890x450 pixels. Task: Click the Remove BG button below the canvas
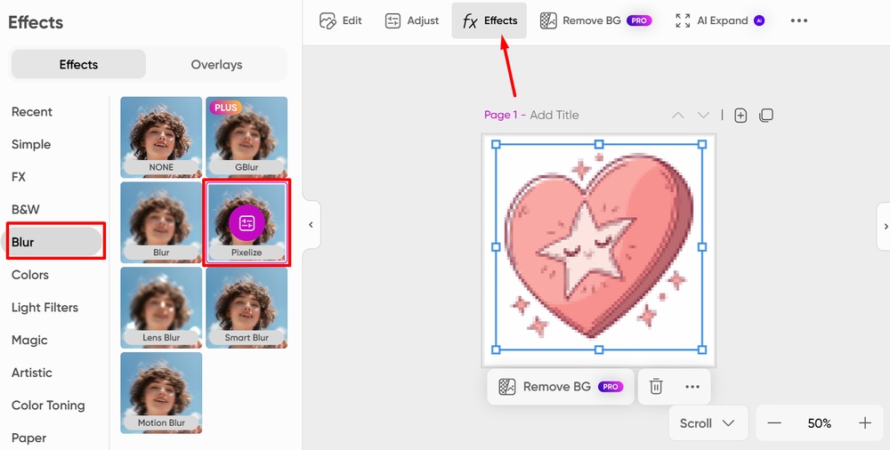[x=561, y=387]
